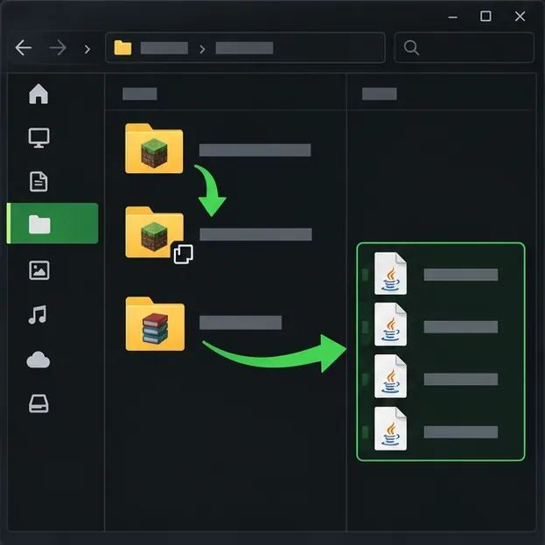
Task: Focus the search input field
Action: pyautogui.click(x=464, y=47)
